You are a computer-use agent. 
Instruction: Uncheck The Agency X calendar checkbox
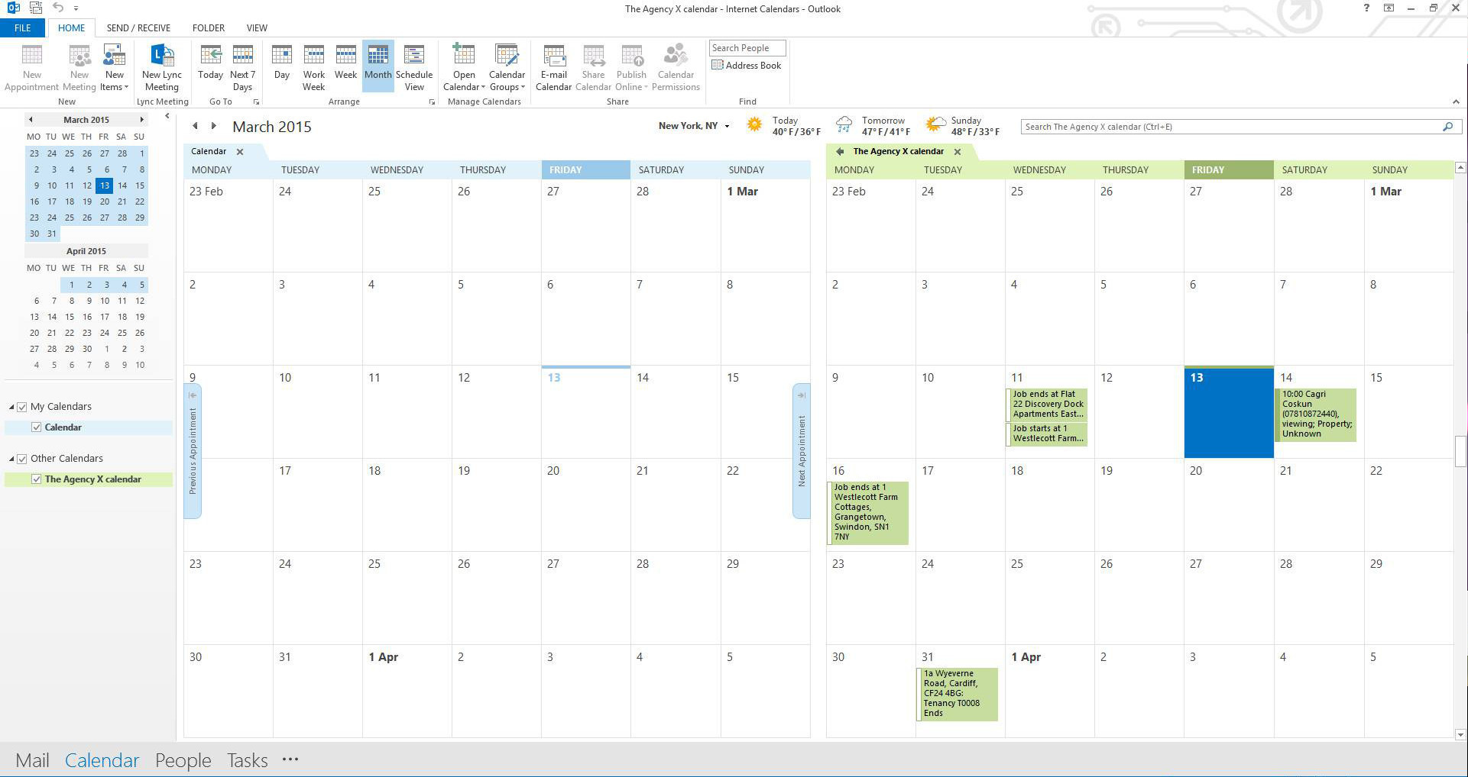tap(36, 479)
